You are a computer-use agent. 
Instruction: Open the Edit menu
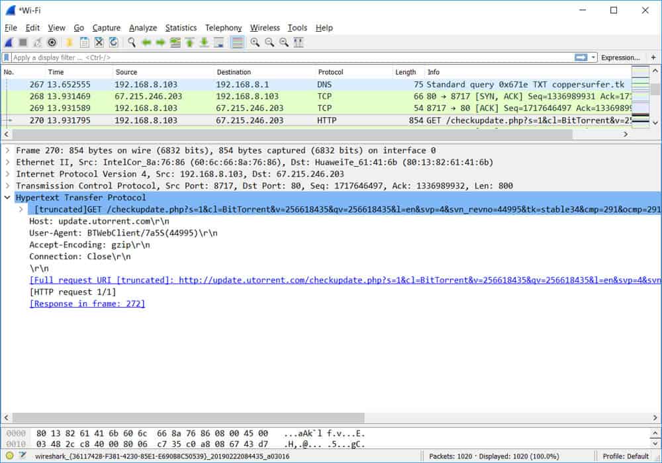pyautogui.click(x=32, y=28)
